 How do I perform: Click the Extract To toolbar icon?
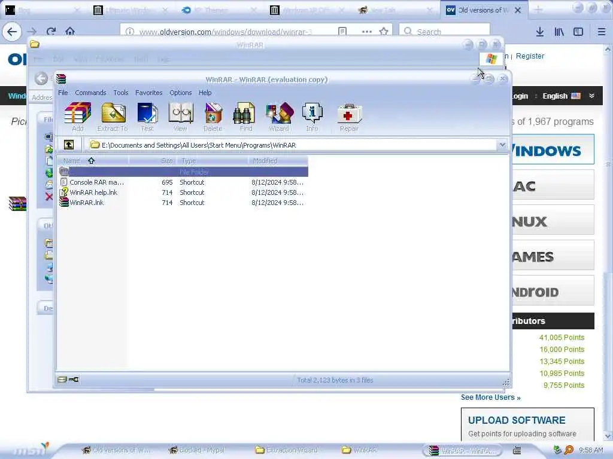(113, 117)
